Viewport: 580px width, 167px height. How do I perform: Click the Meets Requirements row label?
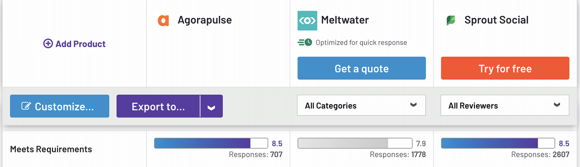click(51, 149)
